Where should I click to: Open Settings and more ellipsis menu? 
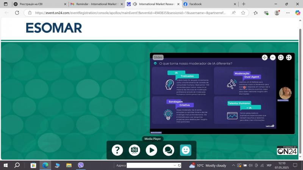[288, 13]
